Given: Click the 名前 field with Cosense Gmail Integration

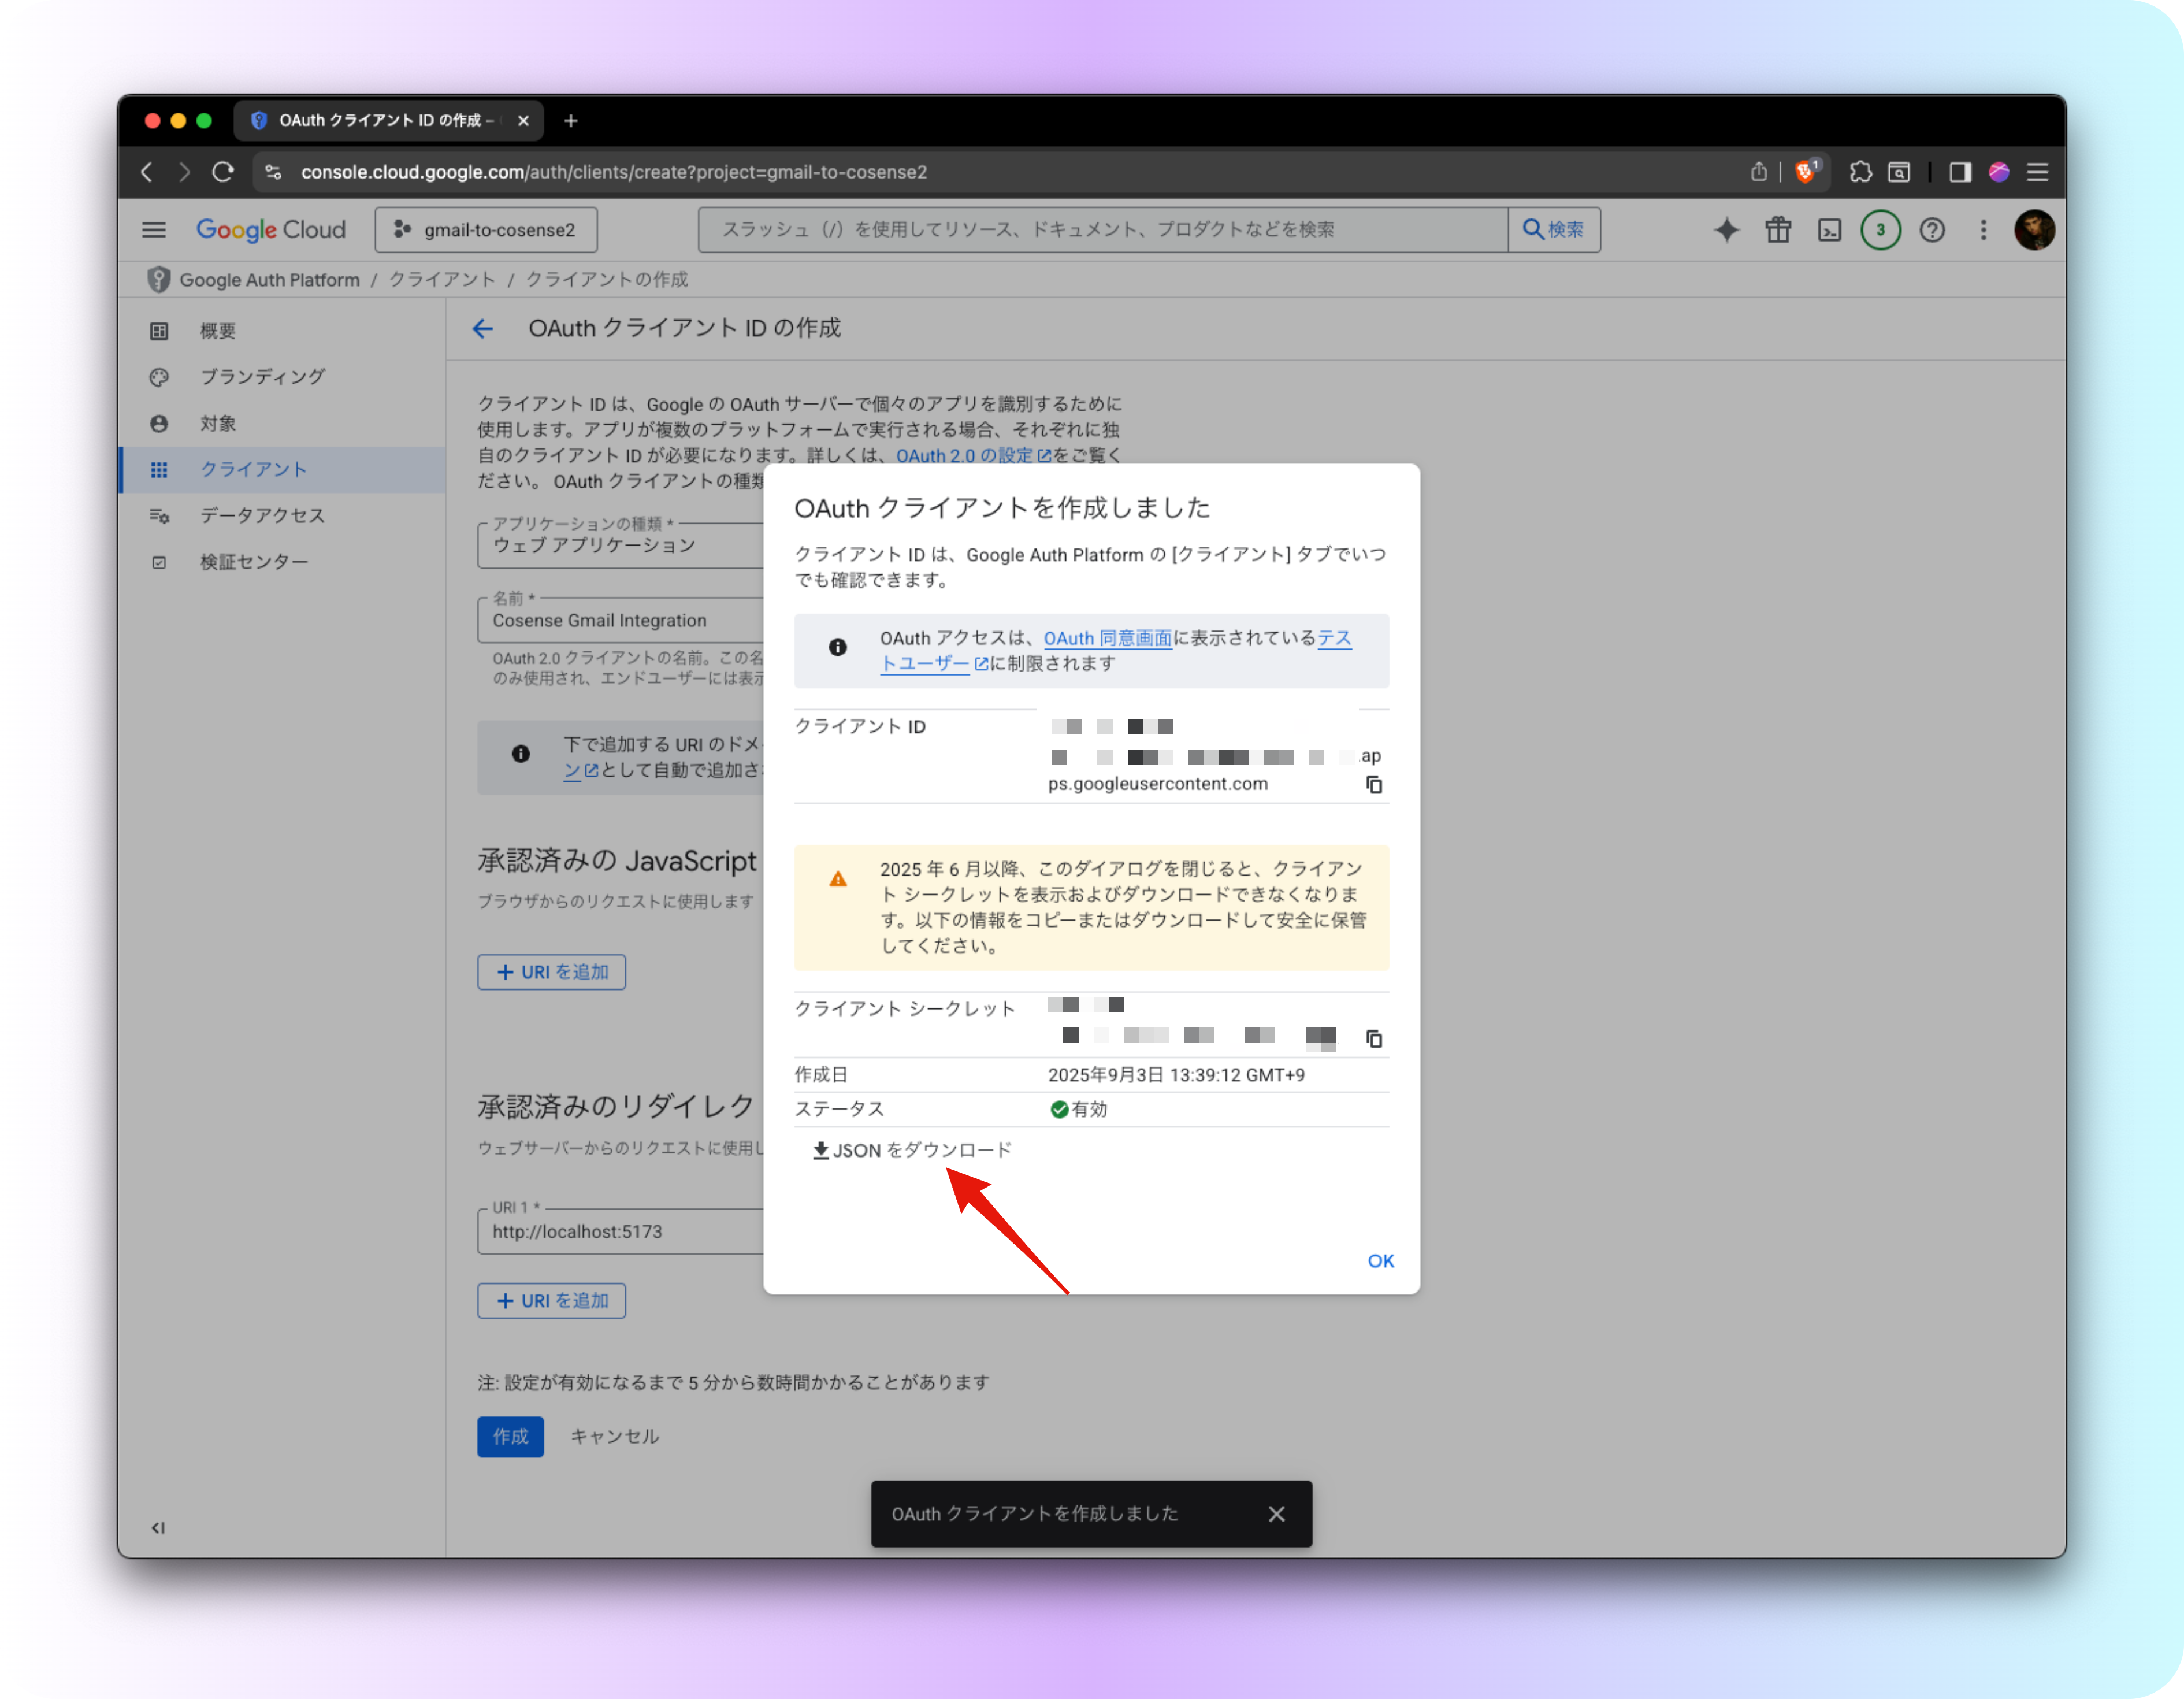Looking at the screenshot, I should pos(621,621).
